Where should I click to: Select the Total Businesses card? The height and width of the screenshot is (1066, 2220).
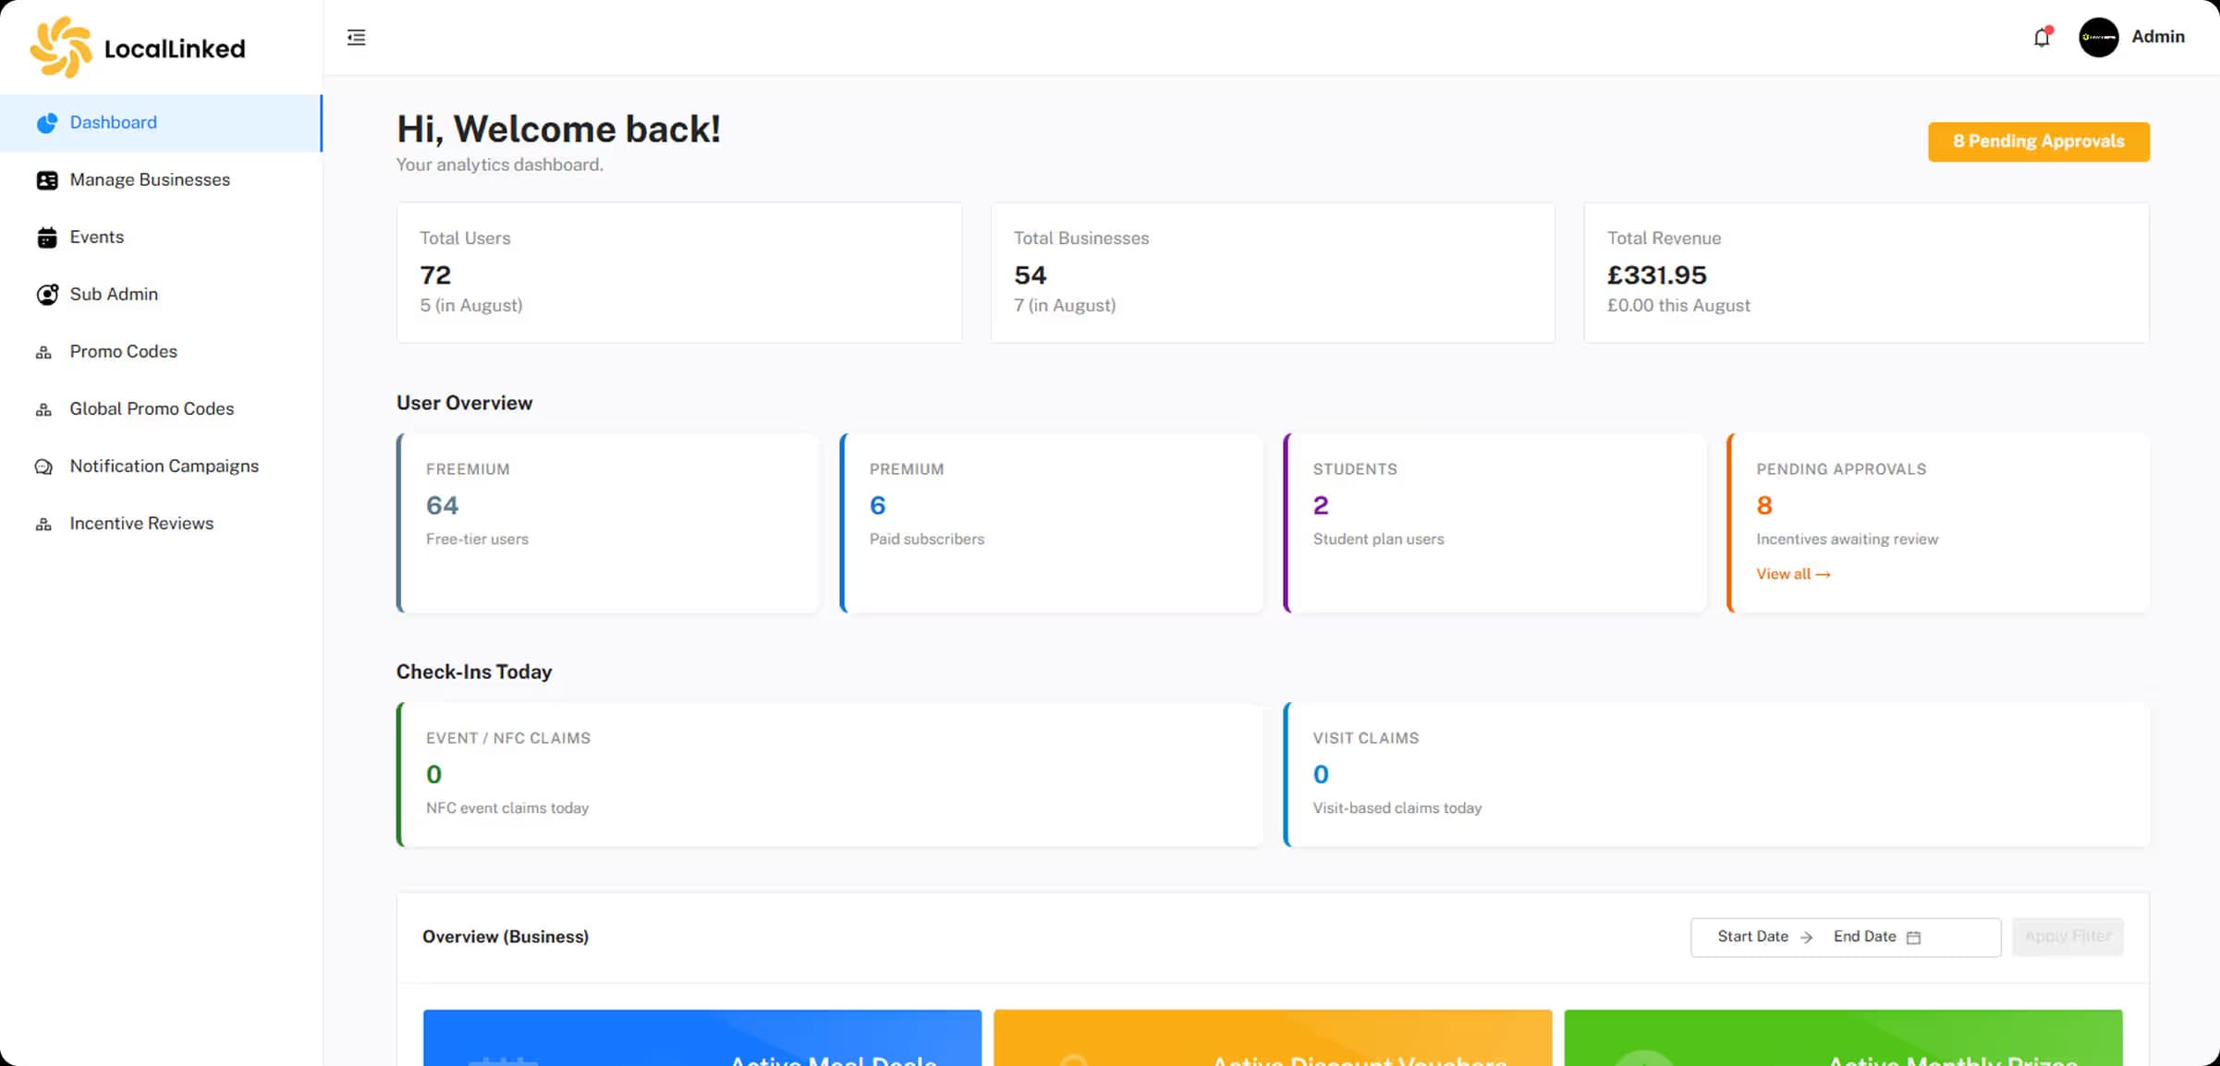tap(1273, 273)
